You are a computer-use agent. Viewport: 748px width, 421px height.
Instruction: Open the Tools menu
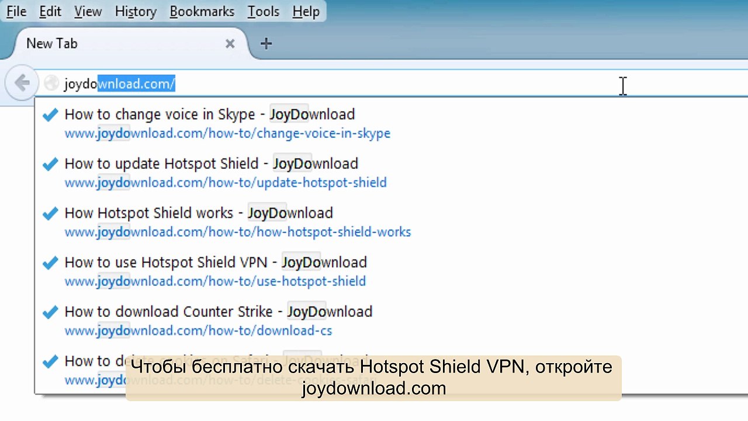click(263, 11)
